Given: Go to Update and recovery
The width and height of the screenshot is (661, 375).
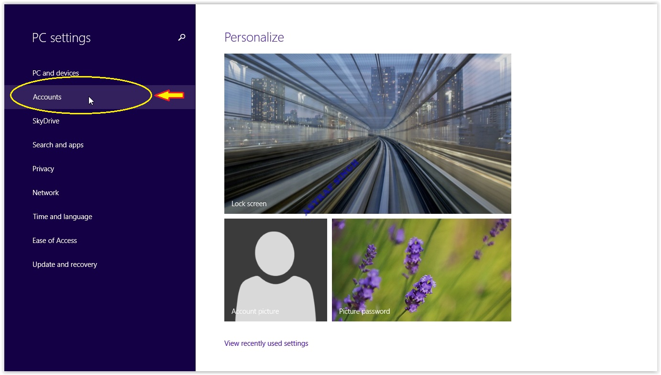Looking at the screenshot, I should click(x=65, y=264).
